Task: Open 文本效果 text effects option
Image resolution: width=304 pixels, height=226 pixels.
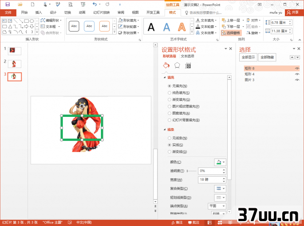Action: coord(206,32)
